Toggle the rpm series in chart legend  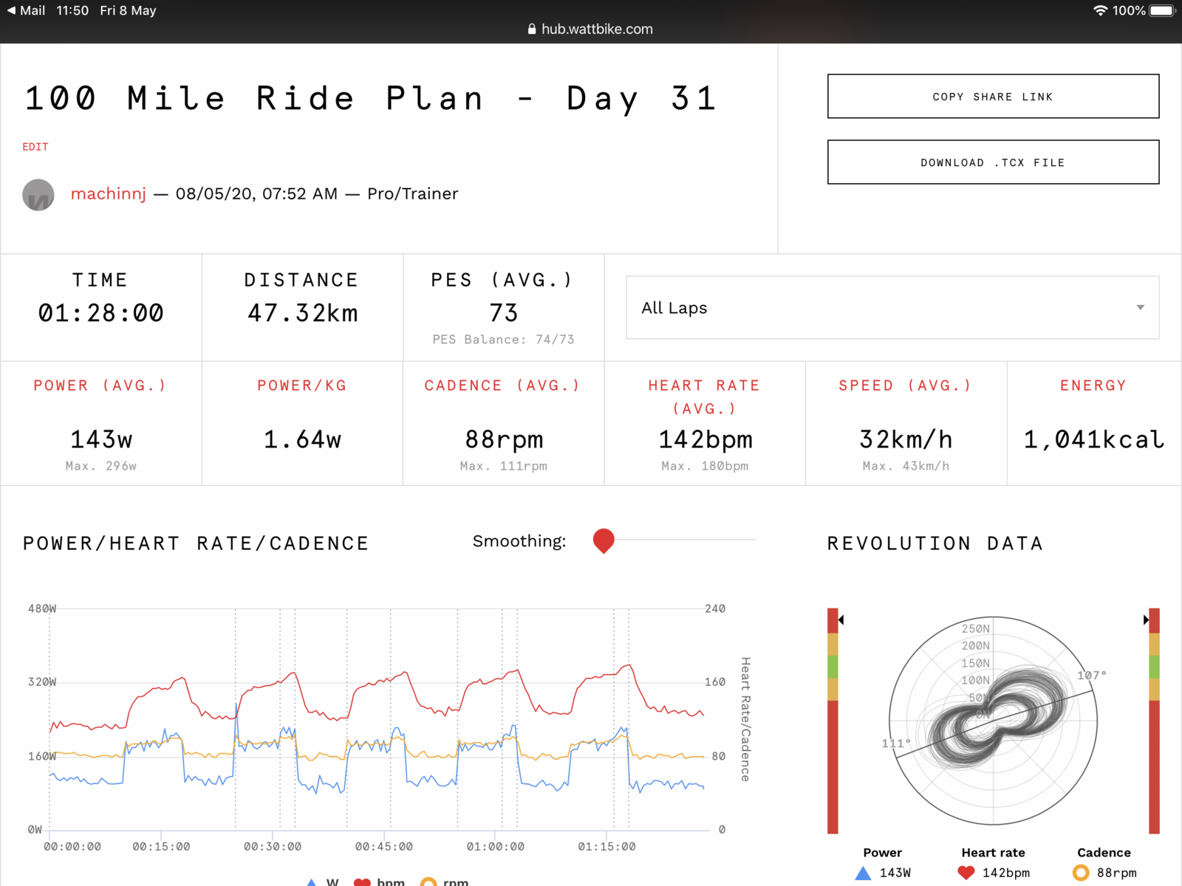445,882
